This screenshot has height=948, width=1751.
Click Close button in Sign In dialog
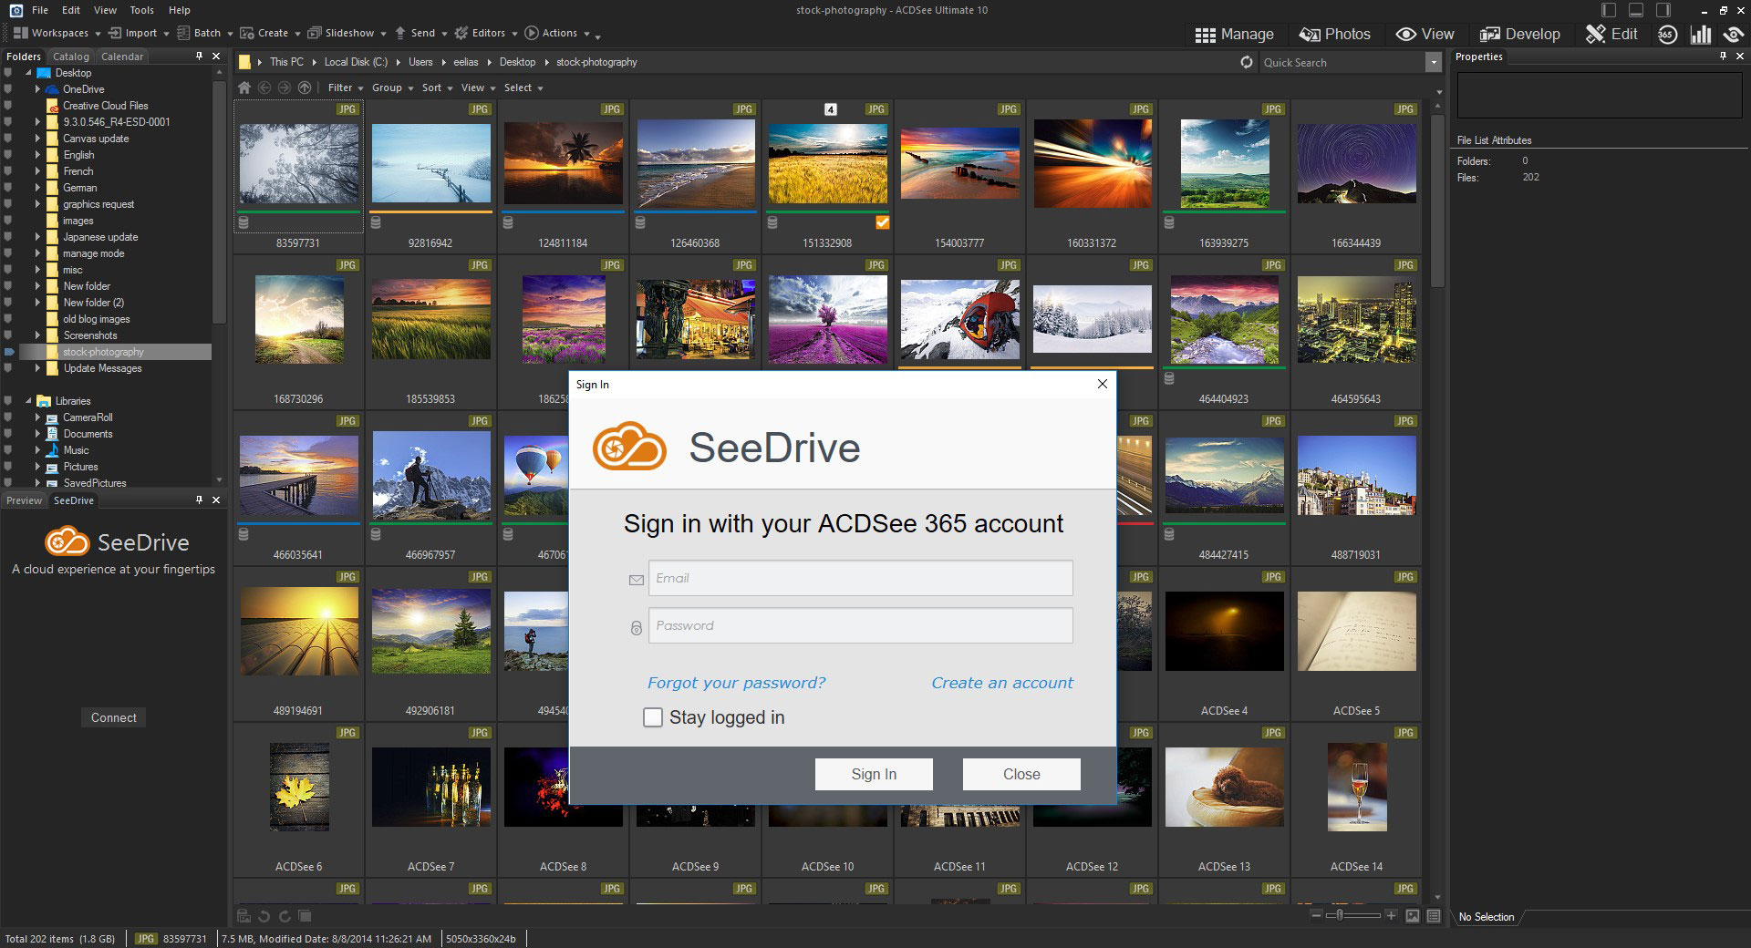point(1021,774)
